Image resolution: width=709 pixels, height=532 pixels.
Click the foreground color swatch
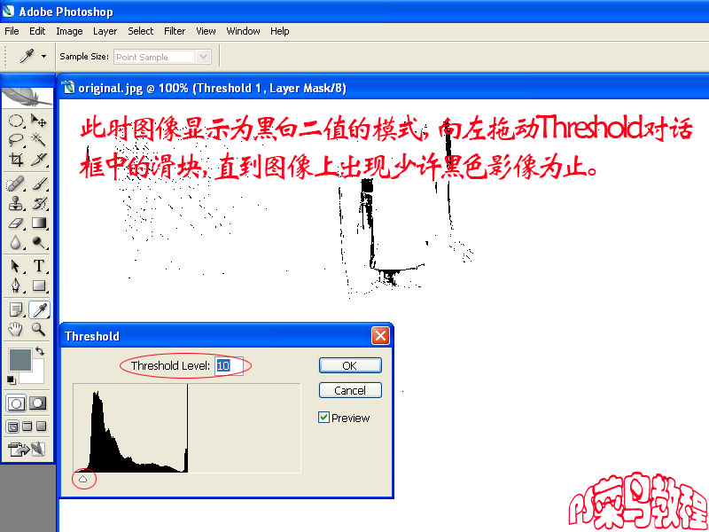[x=19, y=360]
